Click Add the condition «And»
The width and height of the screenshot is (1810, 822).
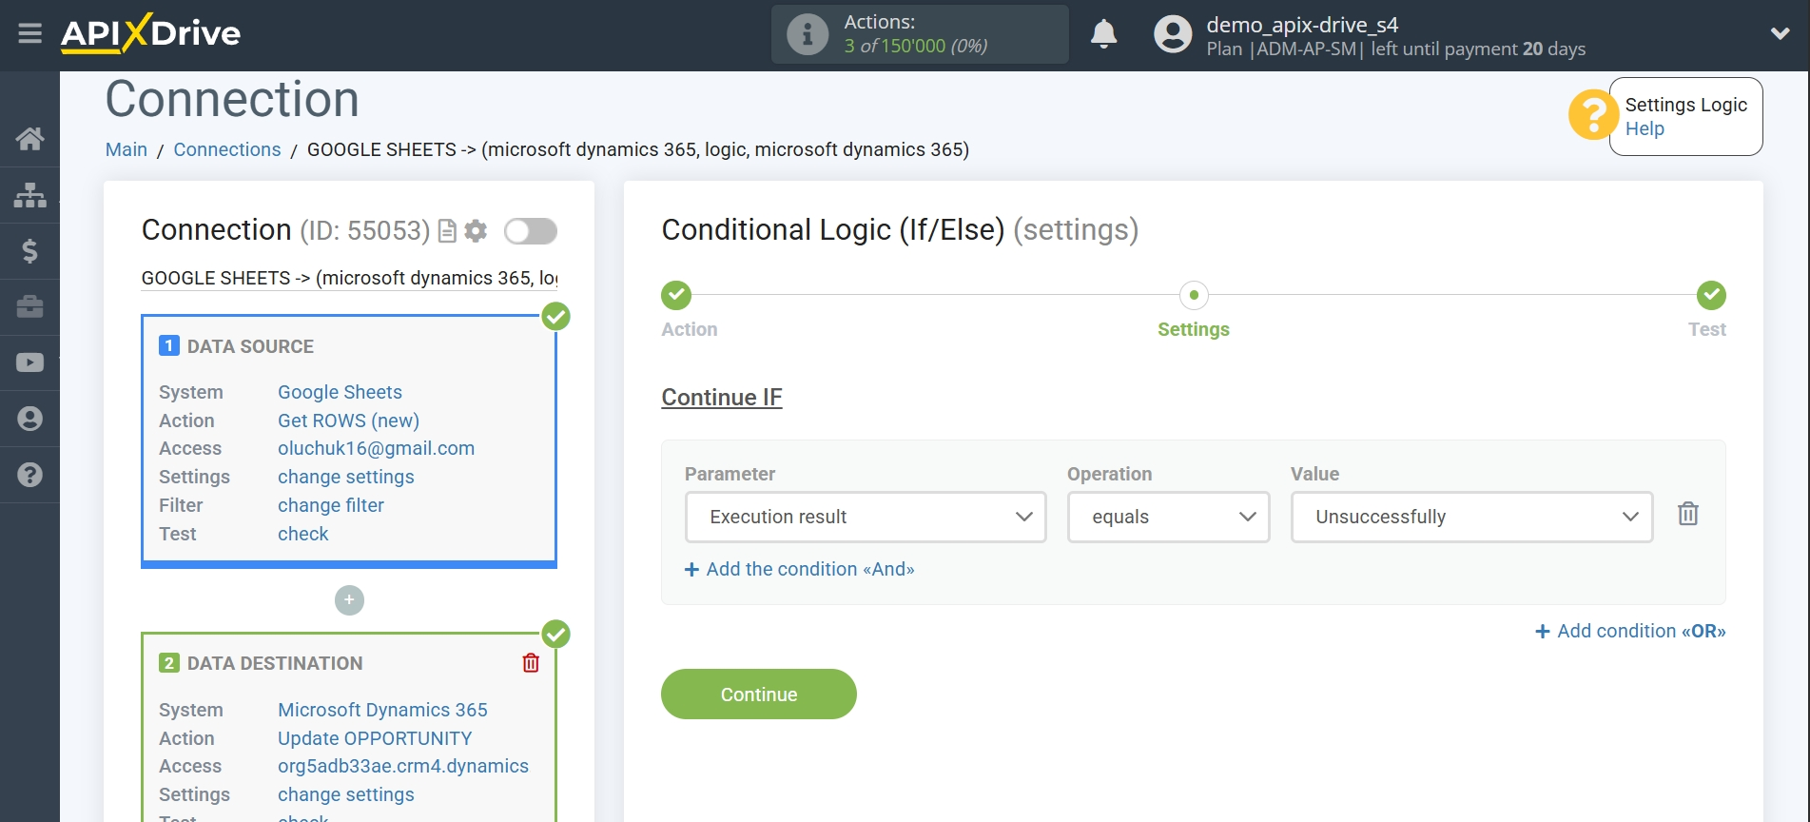pos(800,569)
